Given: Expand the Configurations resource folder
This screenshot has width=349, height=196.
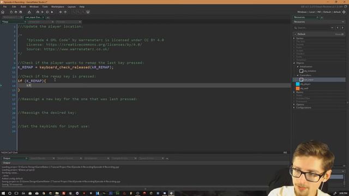Looking at the screenshot, I should click(x=294, y=108).
